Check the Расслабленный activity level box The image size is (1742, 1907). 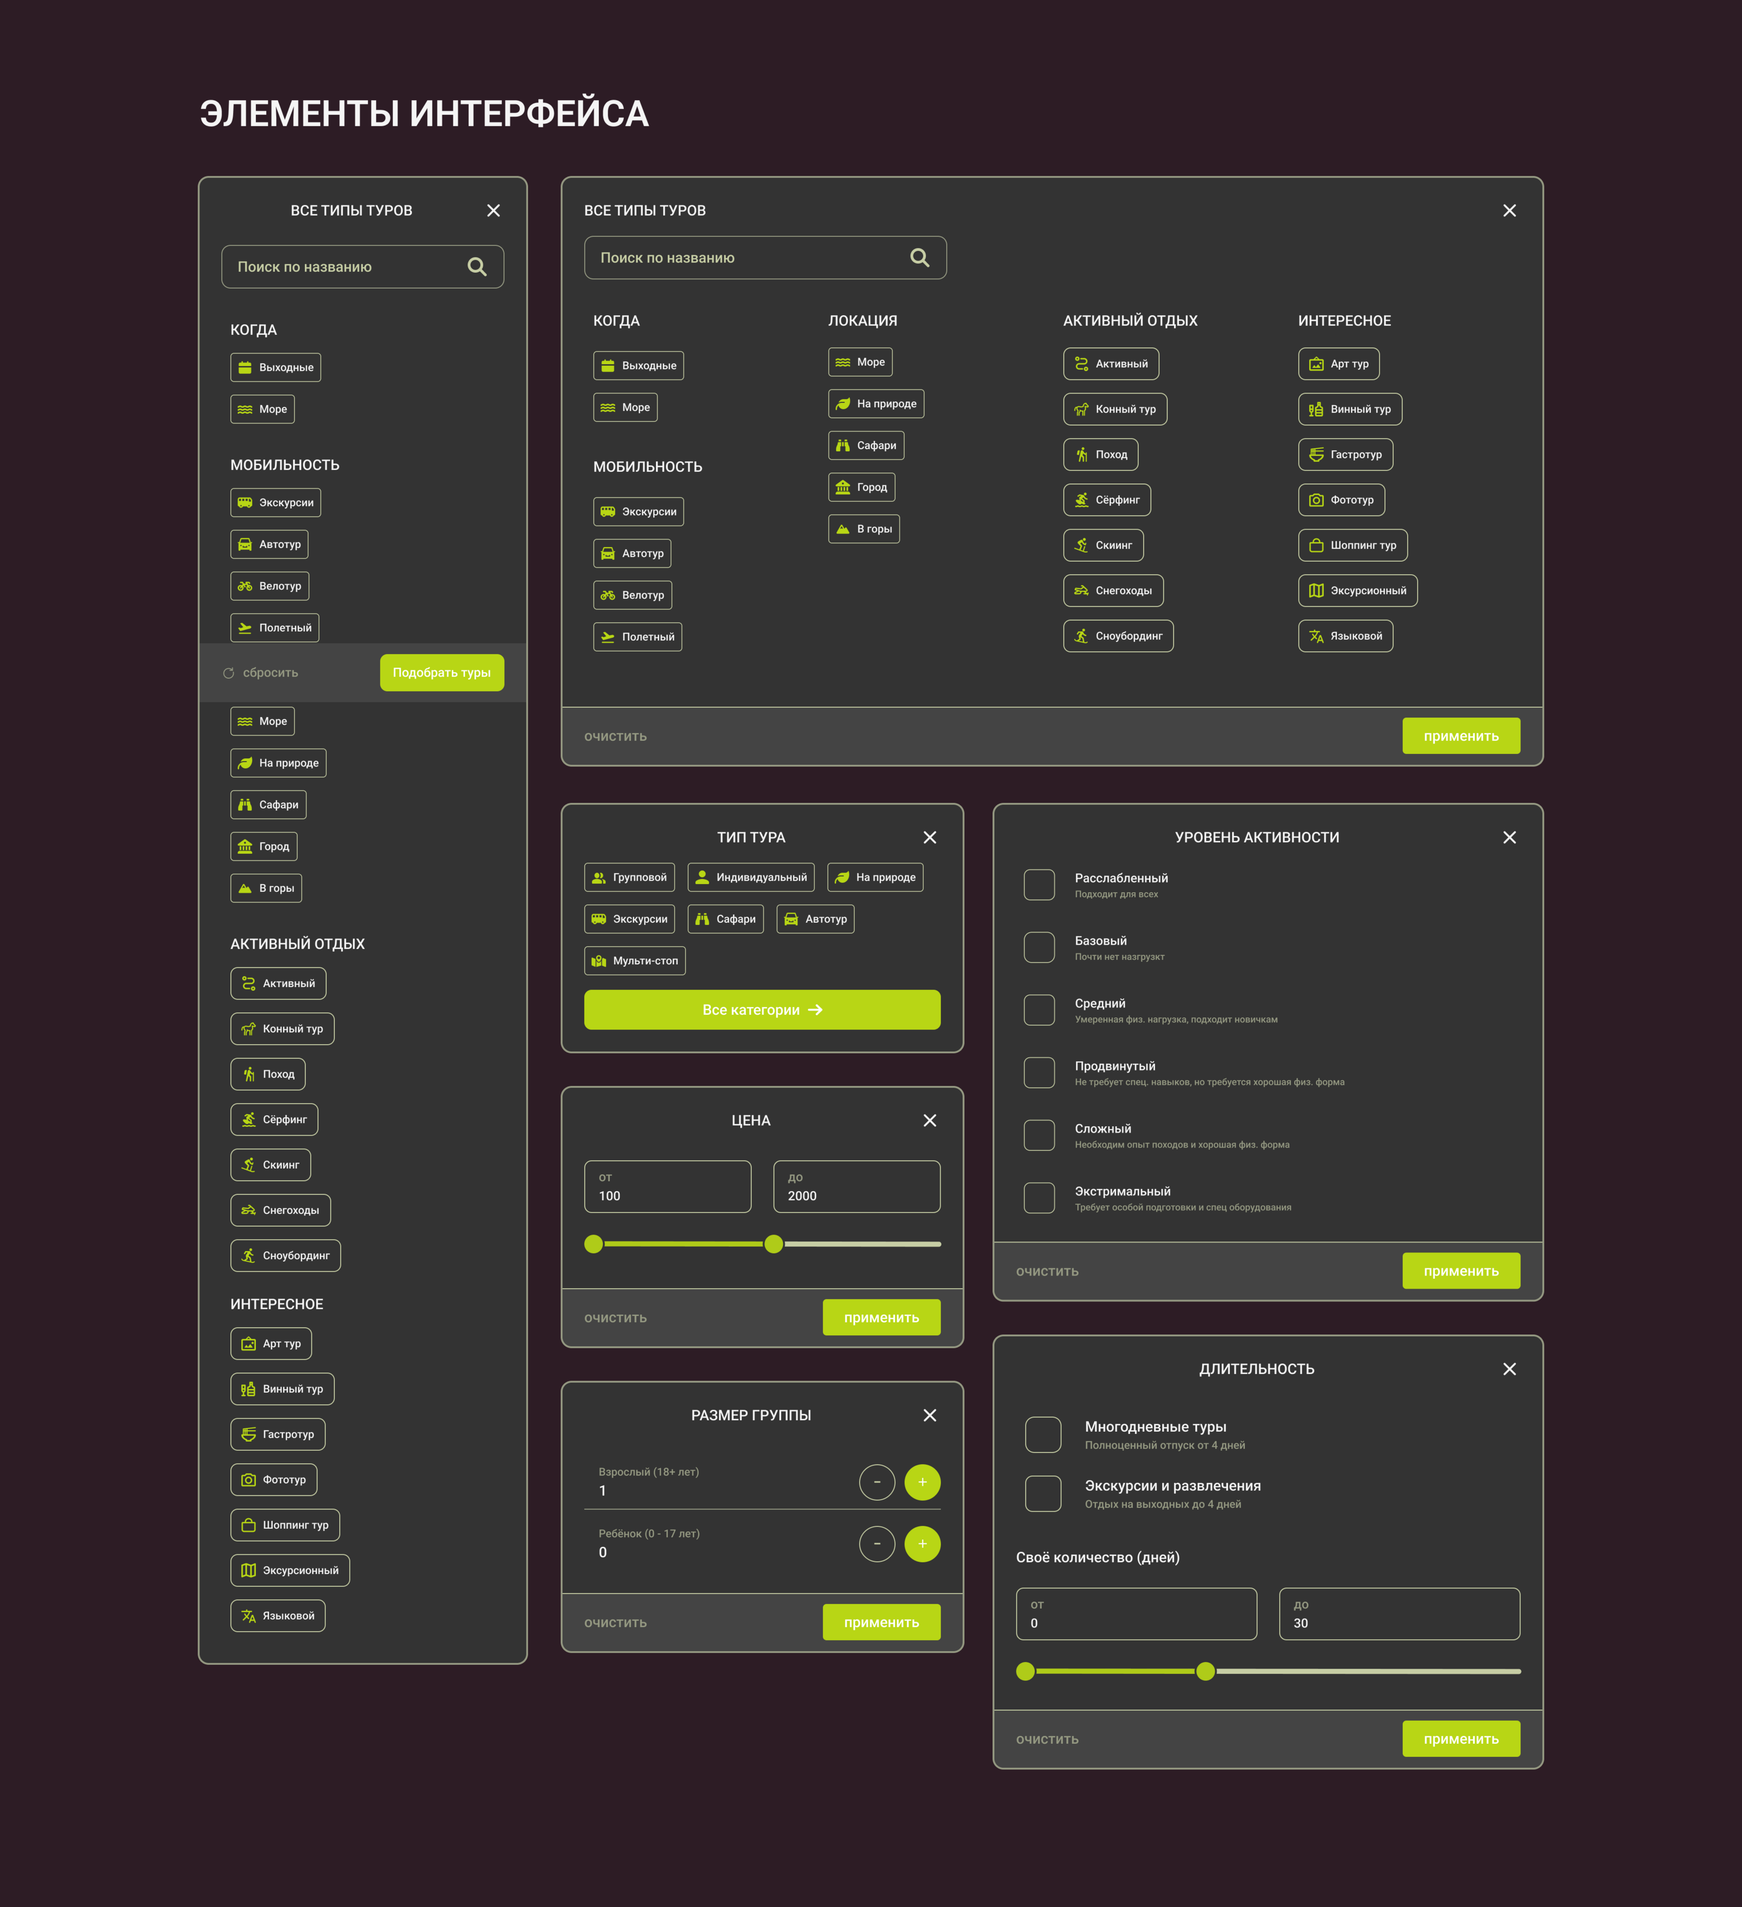click(x=1039, y=885)
